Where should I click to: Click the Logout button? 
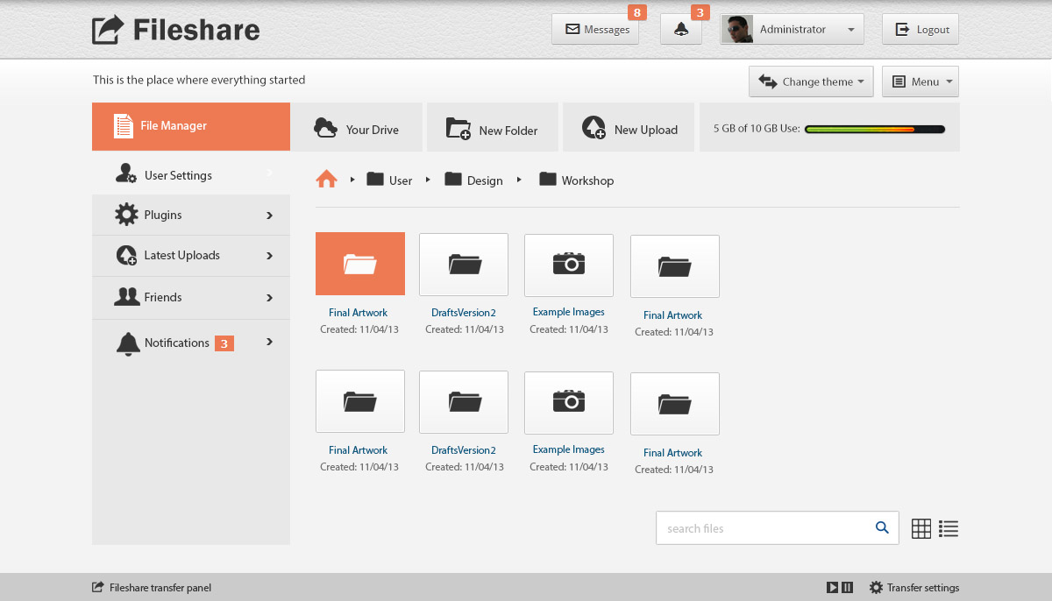[920, 30]
